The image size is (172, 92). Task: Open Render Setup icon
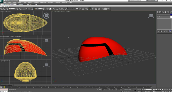[x=103, y=9]
